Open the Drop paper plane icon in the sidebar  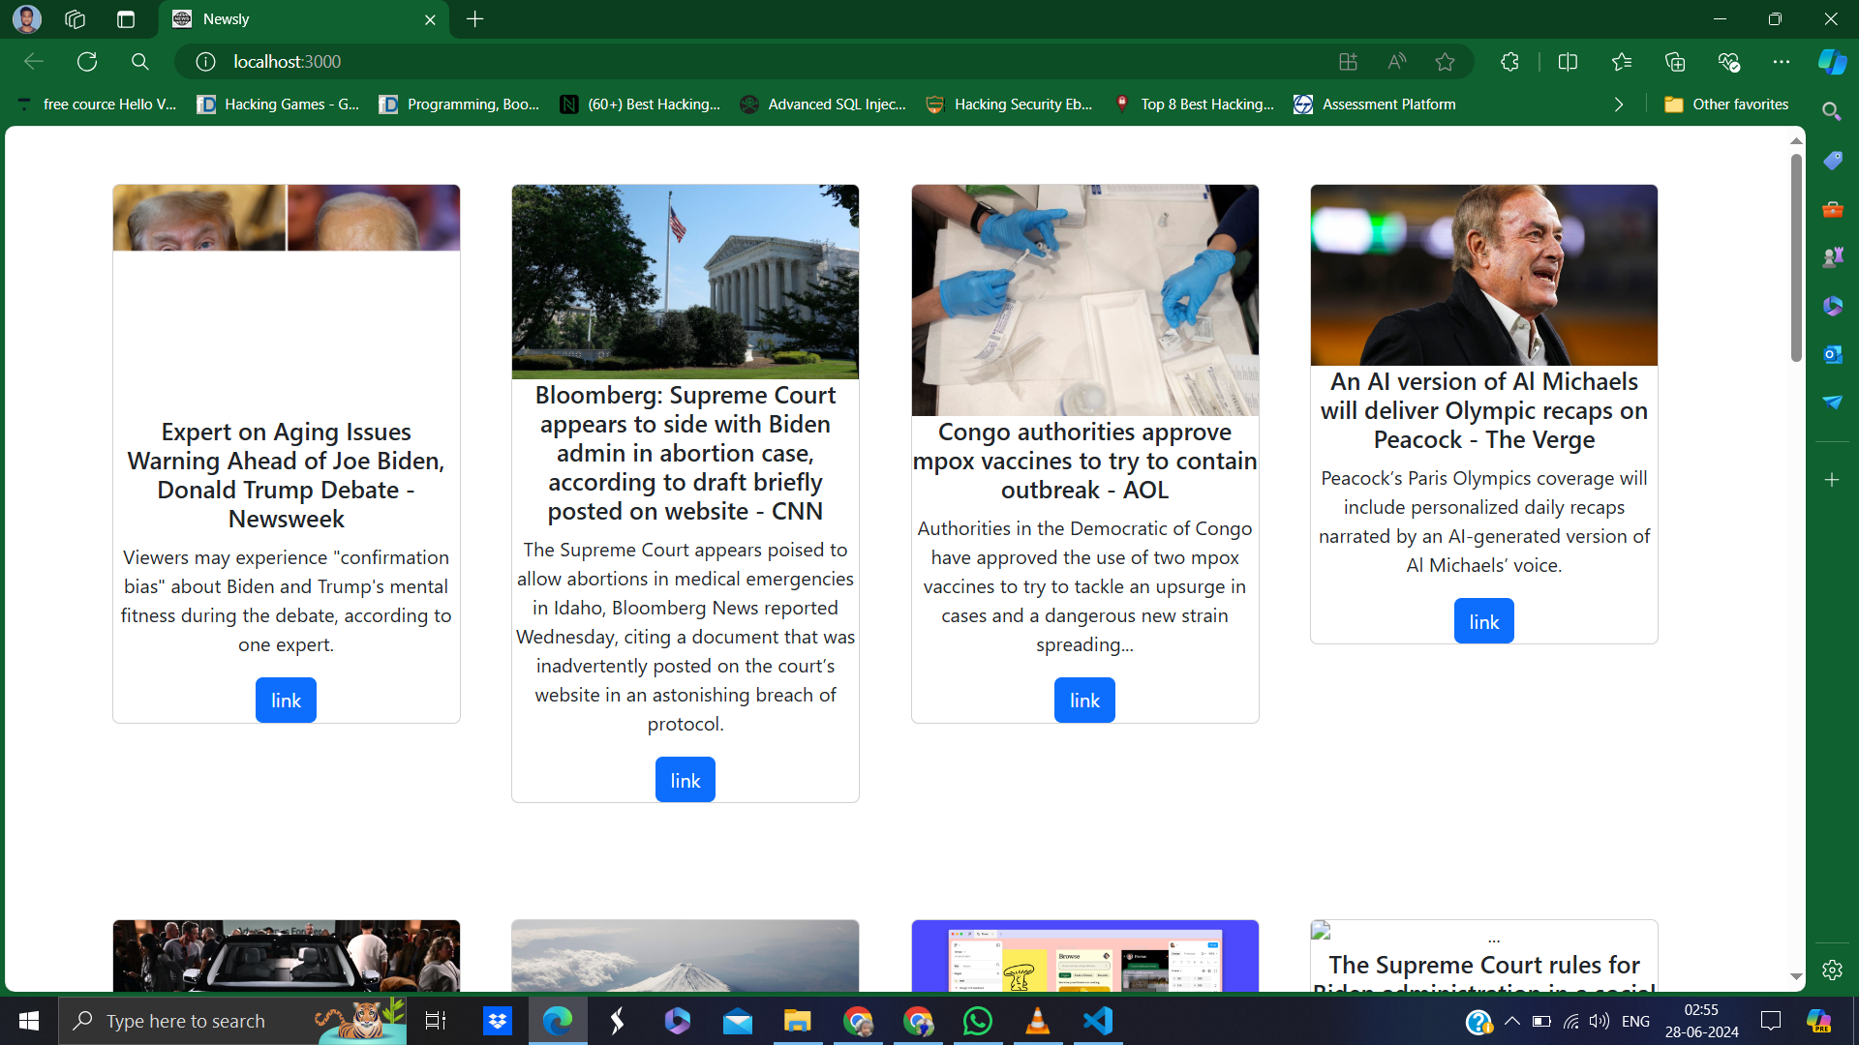(1832, 402)
